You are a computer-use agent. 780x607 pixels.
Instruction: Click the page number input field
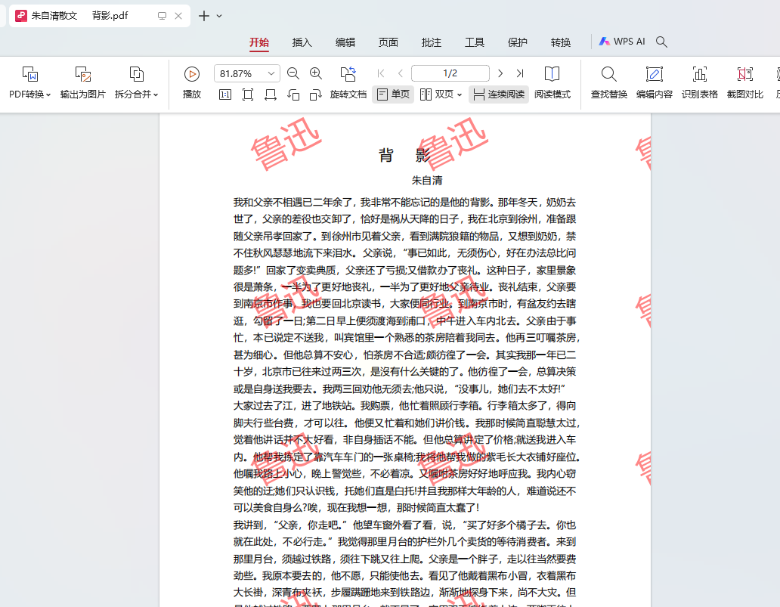(450, 73)
